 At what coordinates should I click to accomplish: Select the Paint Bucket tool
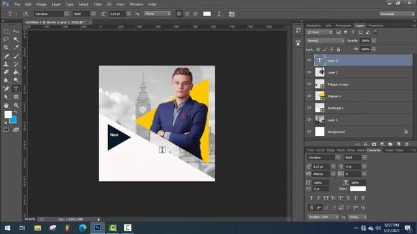[16, 72]
